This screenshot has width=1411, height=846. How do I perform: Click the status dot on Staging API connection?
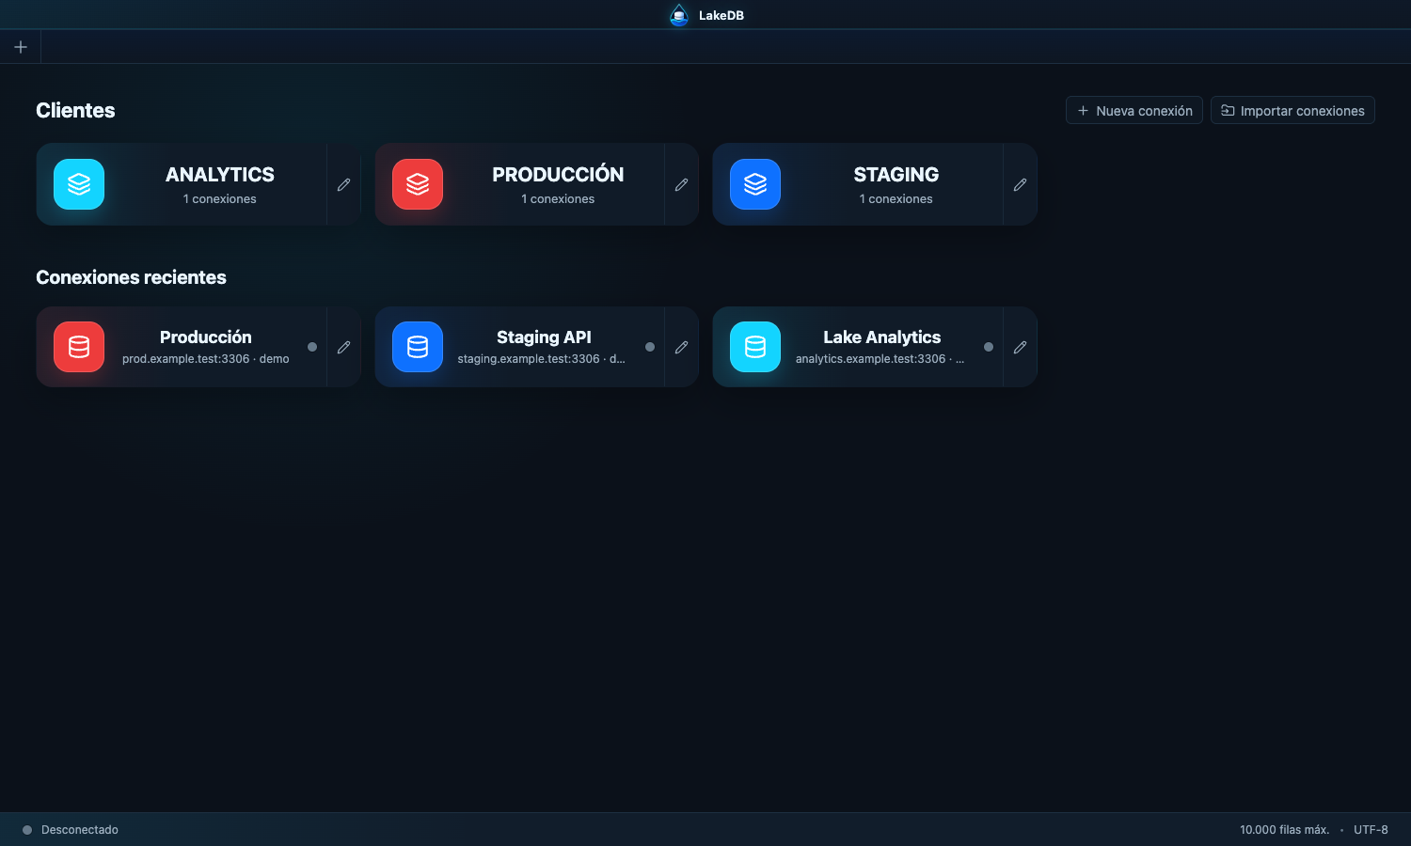pos(650,347)
